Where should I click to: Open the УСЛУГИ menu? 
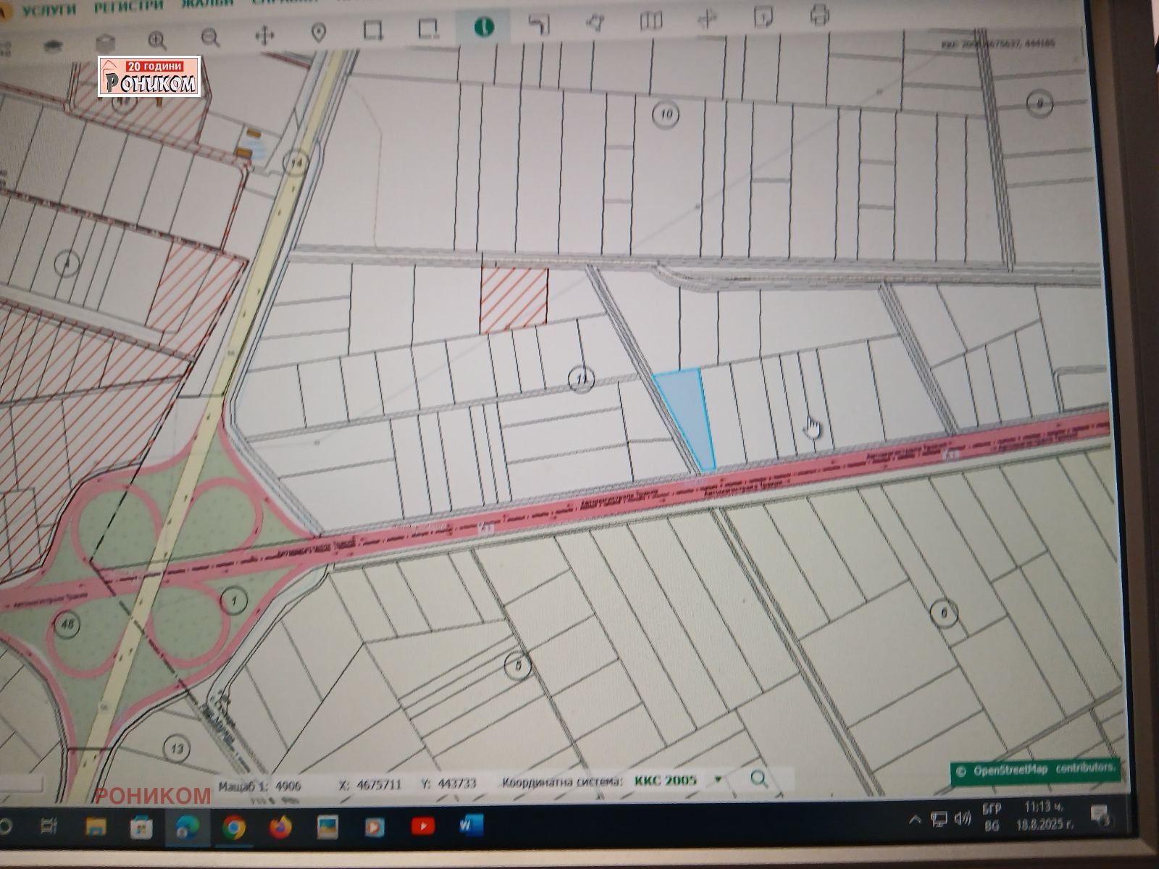pyautogui.click(x=49, y=10)
